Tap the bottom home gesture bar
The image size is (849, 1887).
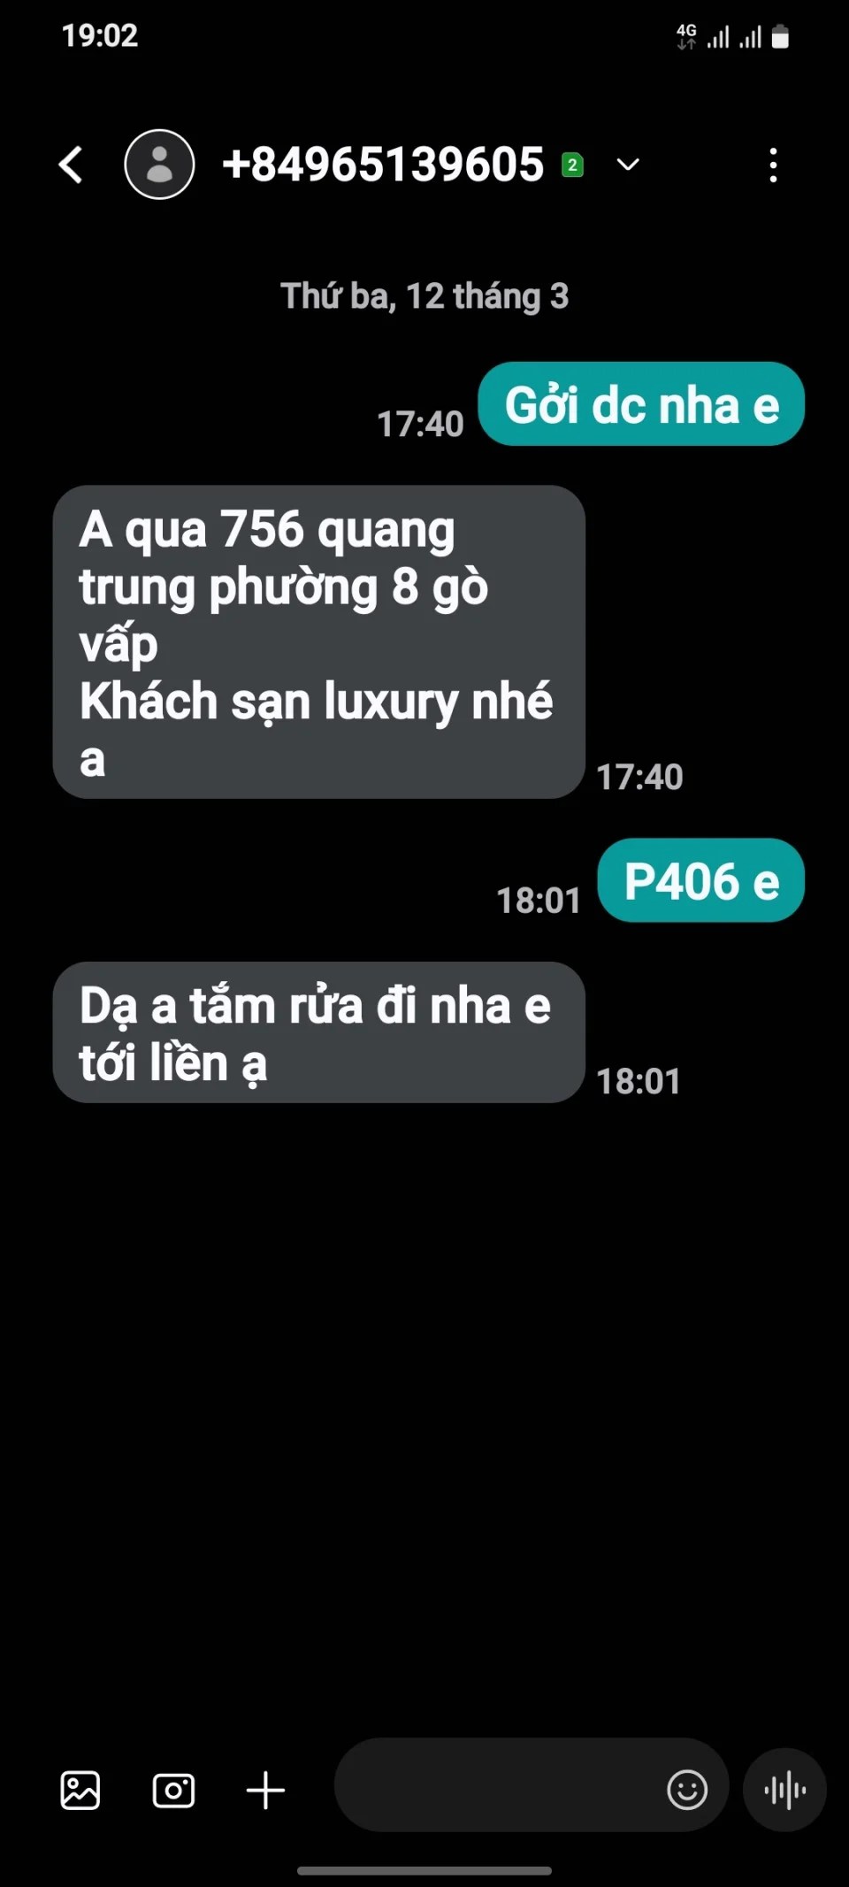pyautogui.click(x=424, y=1870)
